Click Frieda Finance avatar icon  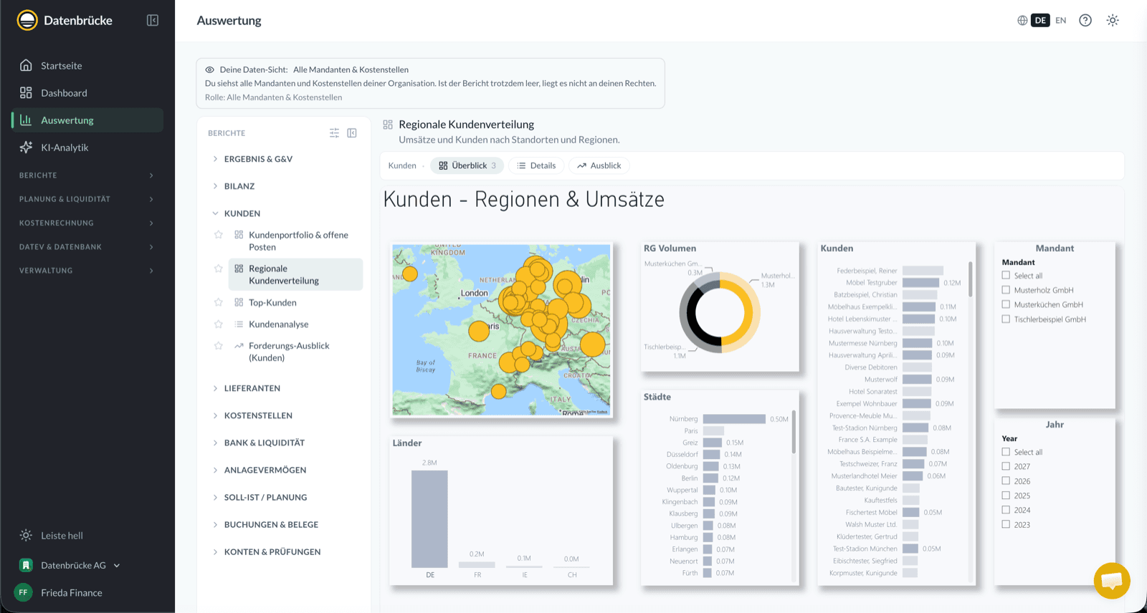23,592
